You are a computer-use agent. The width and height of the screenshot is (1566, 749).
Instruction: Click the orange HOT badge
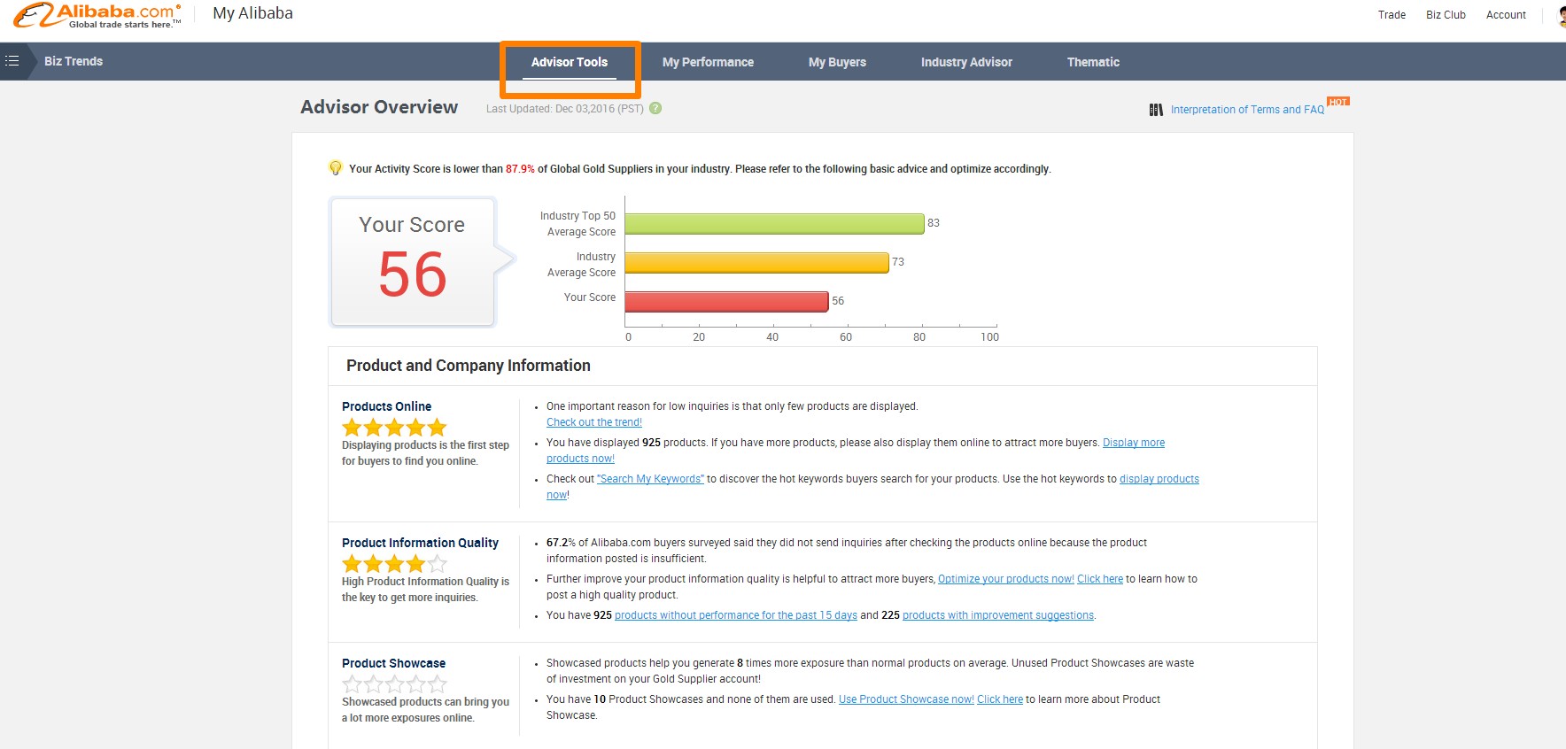(x=1337, y=102)
